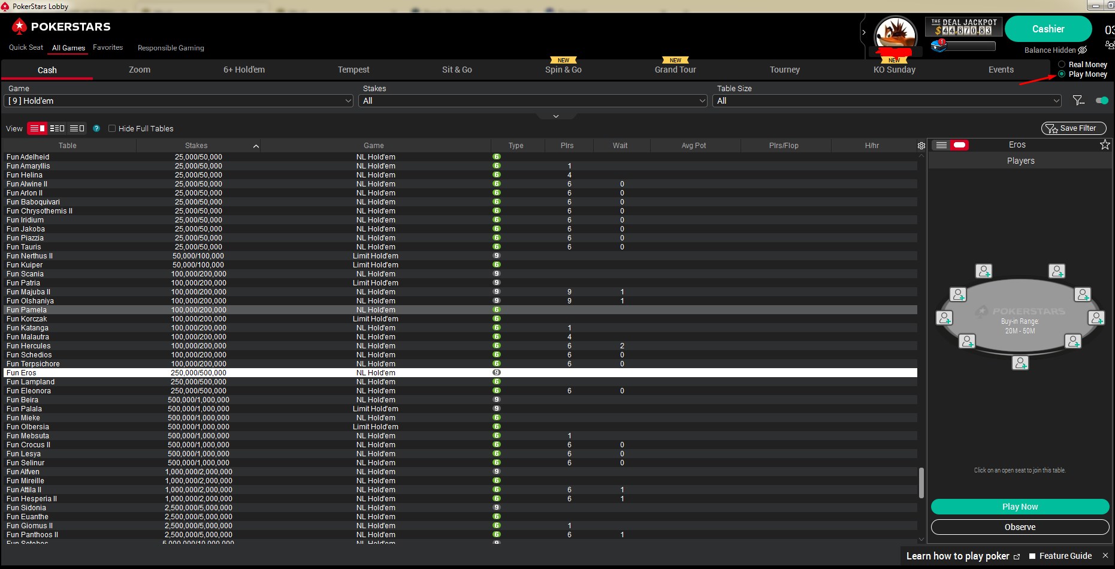Sort by Plrs column header
The height and width of the screenshot is (569, 1115).
pyautogui.click(x=567, y=146)
